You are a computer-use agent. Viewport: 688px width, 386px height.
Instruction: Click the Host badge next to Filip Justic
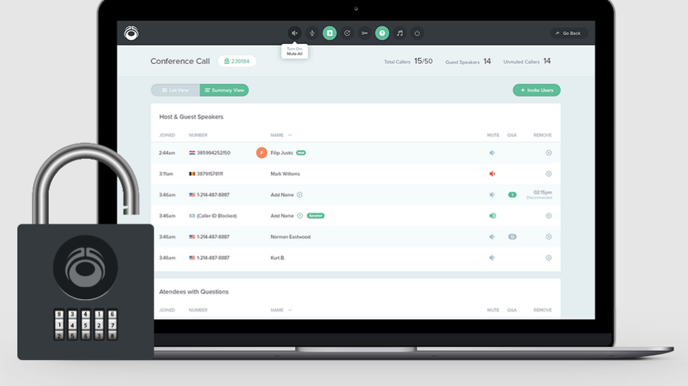coord(301,153)
